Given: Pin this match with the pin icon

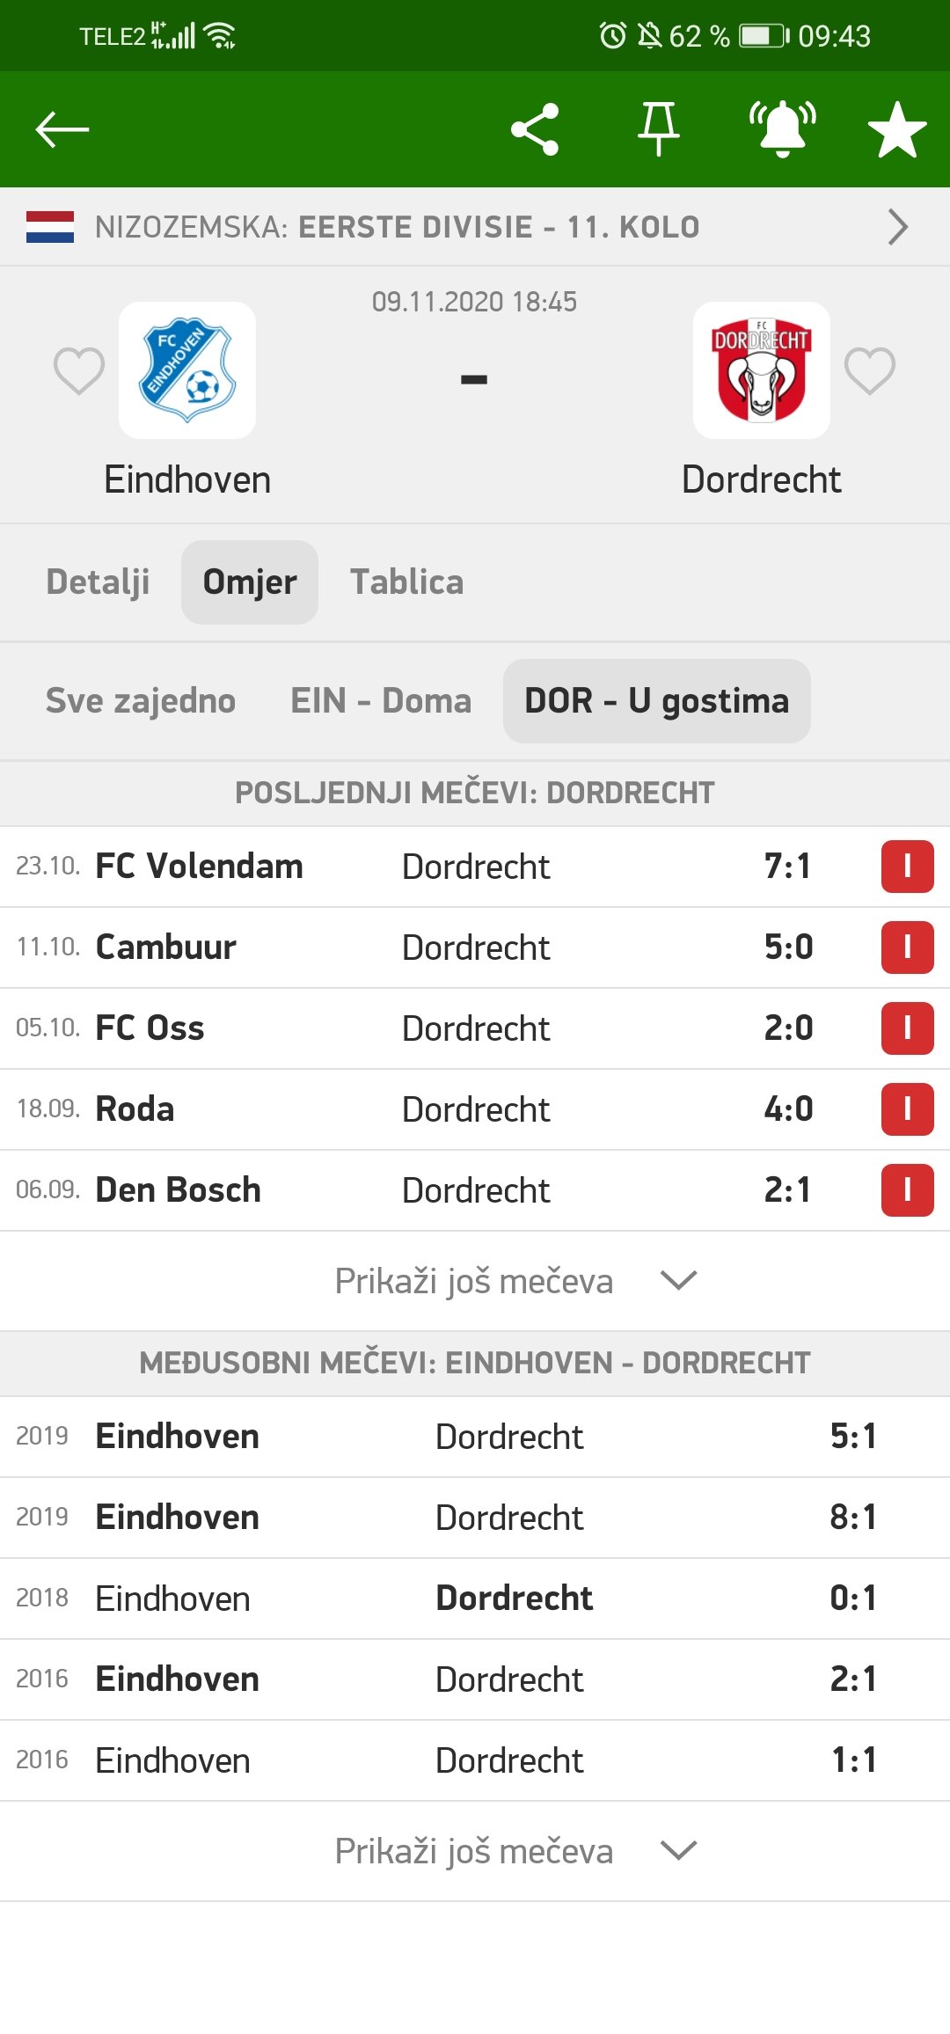Looking at the screenshot, I should point(658,129).
